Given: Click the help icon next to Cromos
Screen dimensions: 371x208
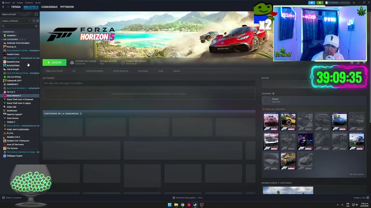Looking at the screenshot, I should coord(273,94).
